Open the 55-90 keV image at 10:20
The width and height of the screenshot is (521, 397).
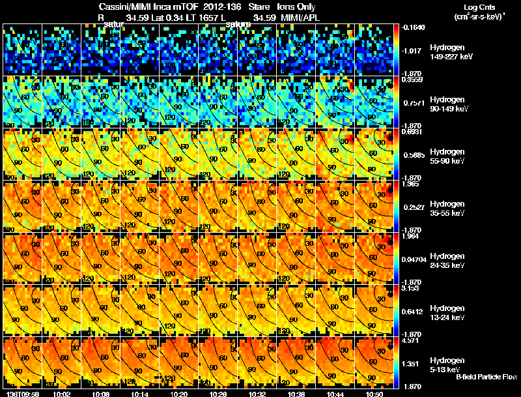click(178, 154)
